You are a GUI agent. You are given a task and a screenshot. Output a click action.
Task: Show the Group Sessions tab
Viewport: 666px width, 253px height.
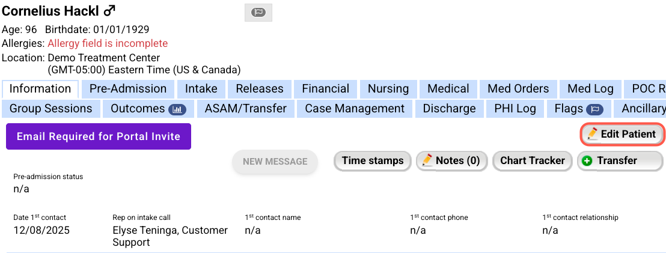point(51,109)
